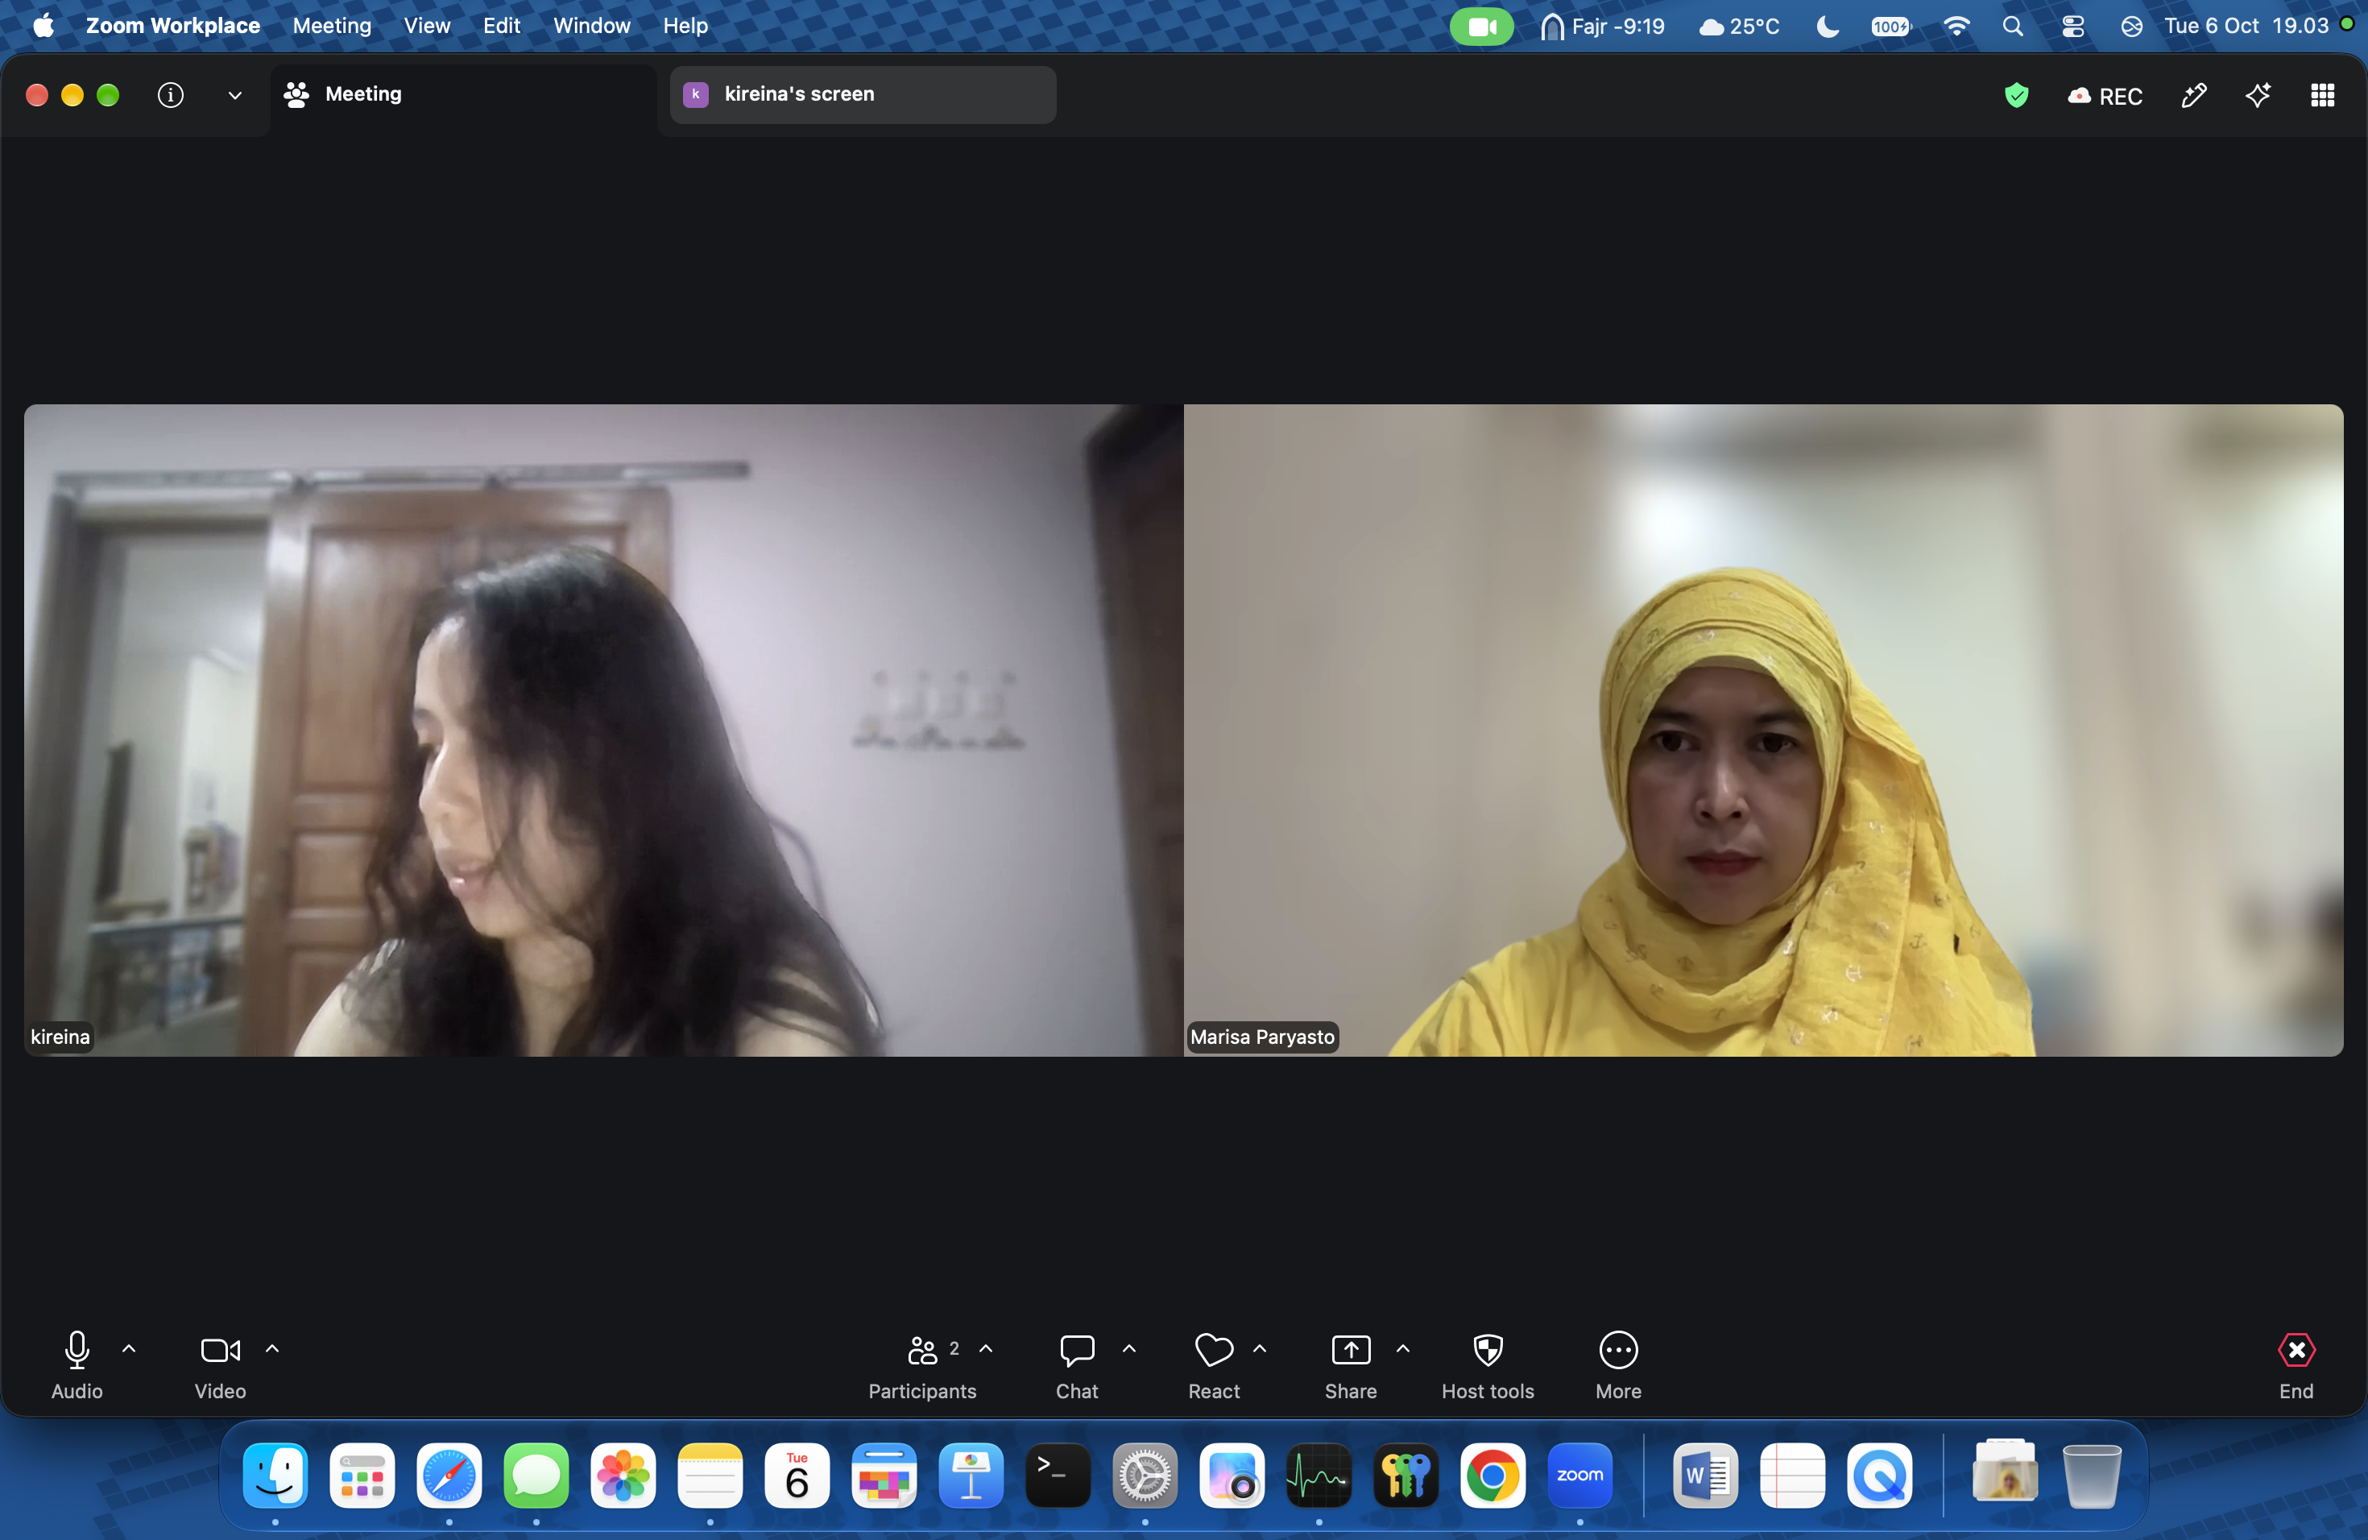Open the React heart icon
This screenshot has width=2368, height=1540.
tap(1214, 1350)
